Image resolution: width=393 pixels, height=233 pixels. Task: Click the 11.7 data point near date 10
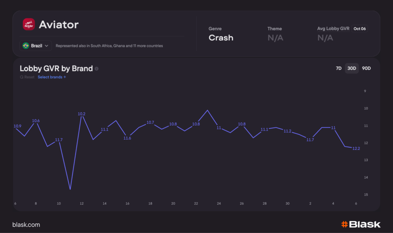pyautogui.click(x=59, y=142)
